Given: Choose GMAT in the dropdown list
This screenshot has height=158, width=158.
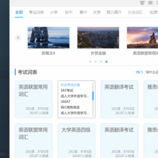Looking at the screenshot, I should point(65,102).
